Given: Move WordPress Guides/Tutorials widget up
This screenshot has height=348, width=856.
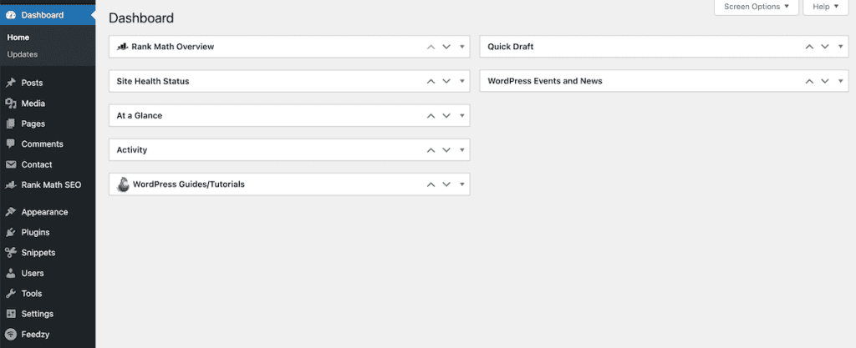Looking at the screenshot, I should point(431,184).
